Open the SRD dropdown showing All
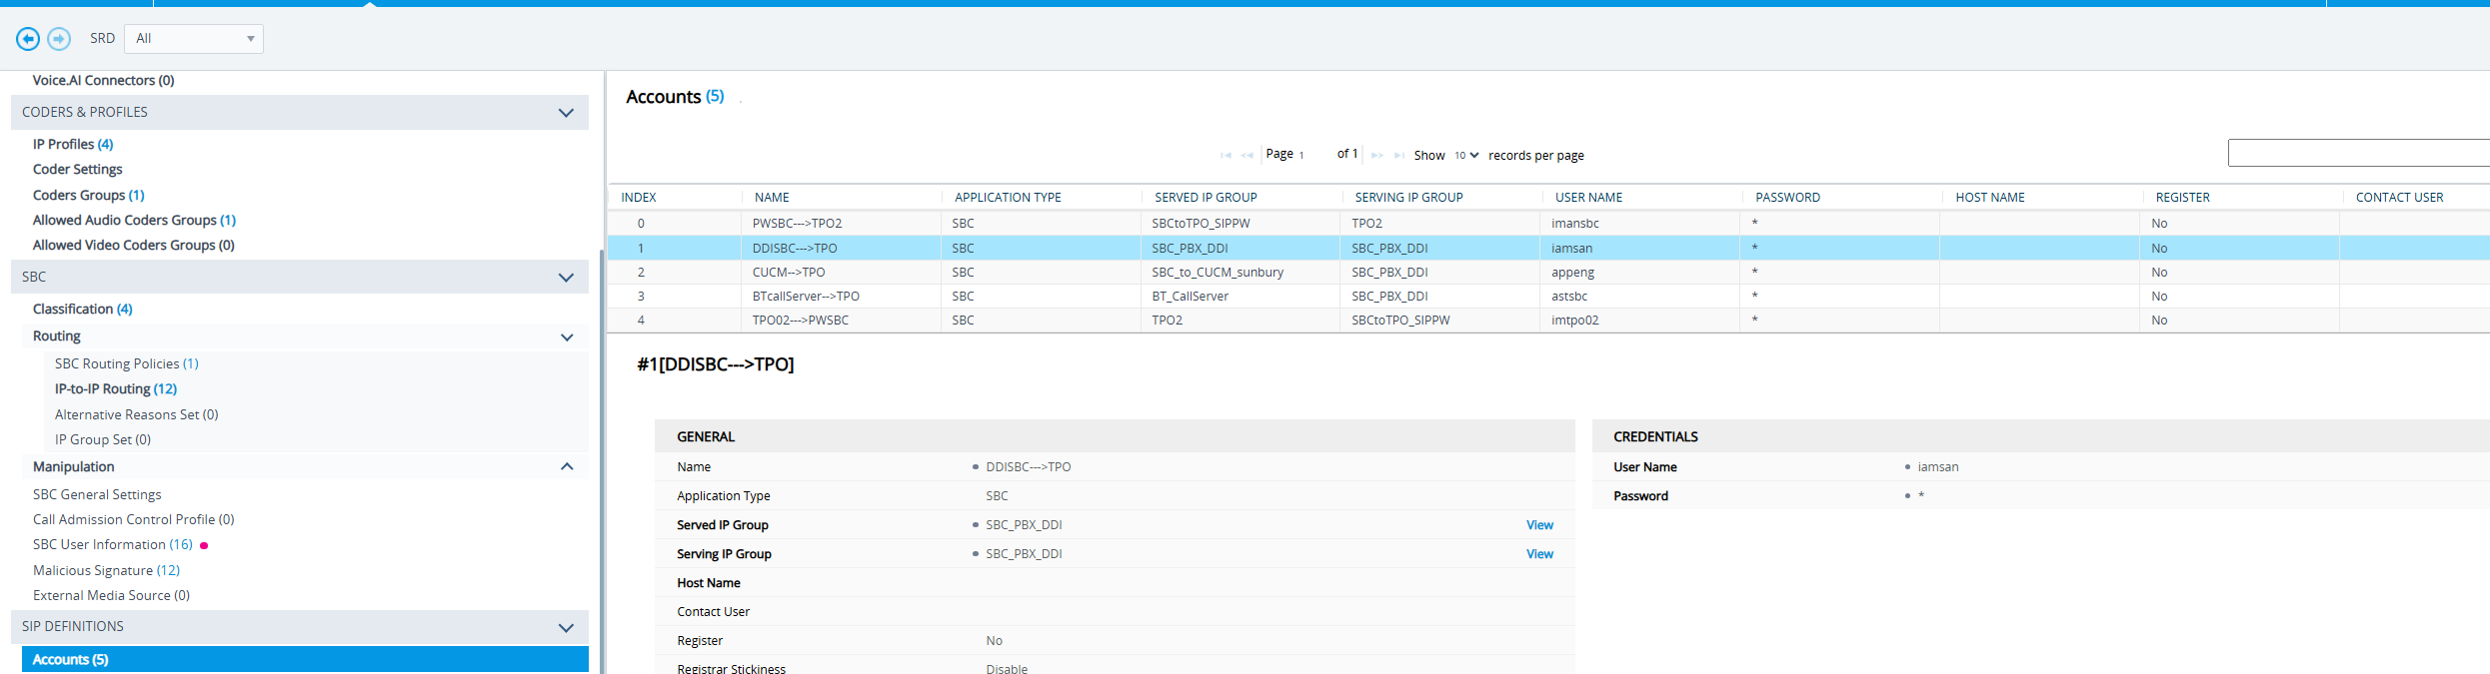Viewport: 2490px width, 674px height. tap(194, 39)
